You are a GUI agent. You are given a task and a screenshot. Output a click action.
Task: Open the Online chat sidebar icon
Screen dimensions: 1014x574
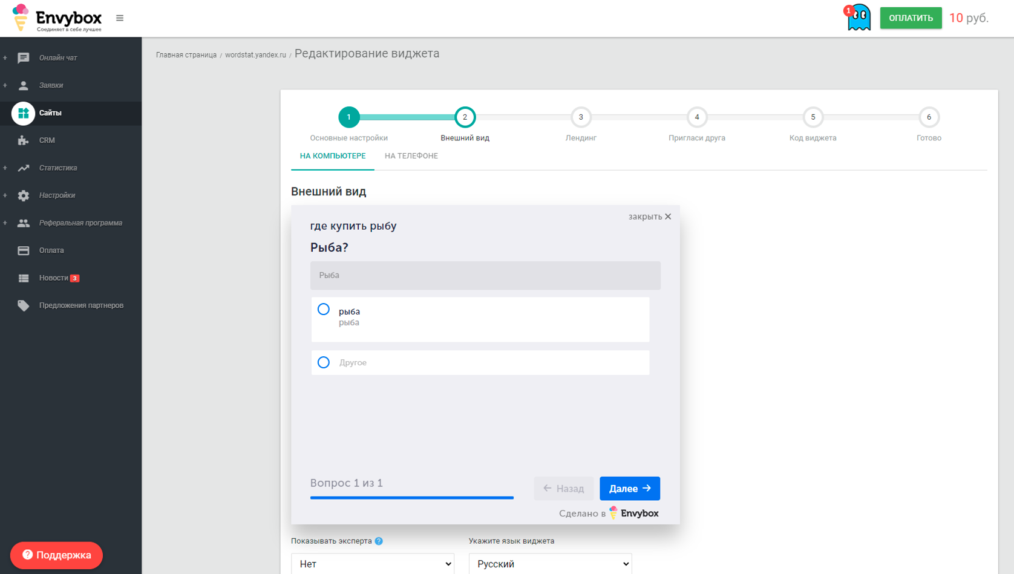tap(24, 58)
